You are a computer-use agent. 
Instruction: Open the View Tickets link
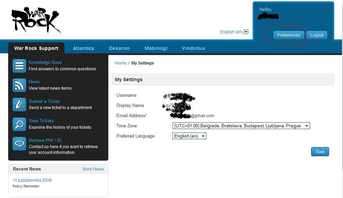pos(41,121)
